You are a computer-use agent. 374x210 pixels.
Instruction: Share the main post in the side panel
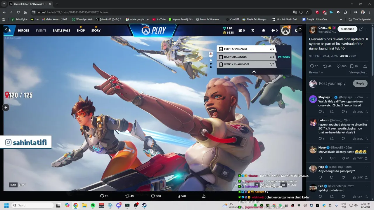[x=365, y=66]
